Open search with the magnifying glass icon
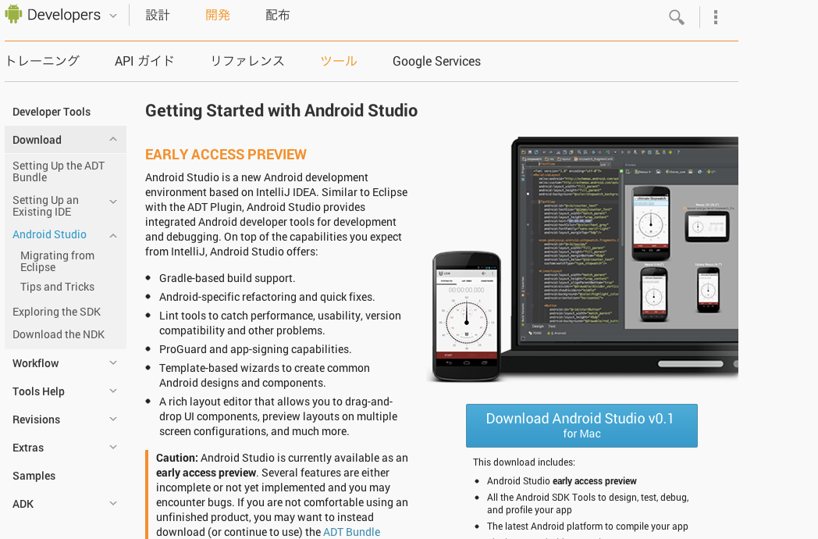The image size is (818, 539). (676, 17)
